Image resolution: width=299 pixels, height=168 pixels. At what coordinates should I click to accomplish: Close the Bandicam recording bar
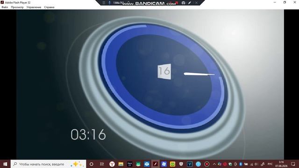pos(196,3)
